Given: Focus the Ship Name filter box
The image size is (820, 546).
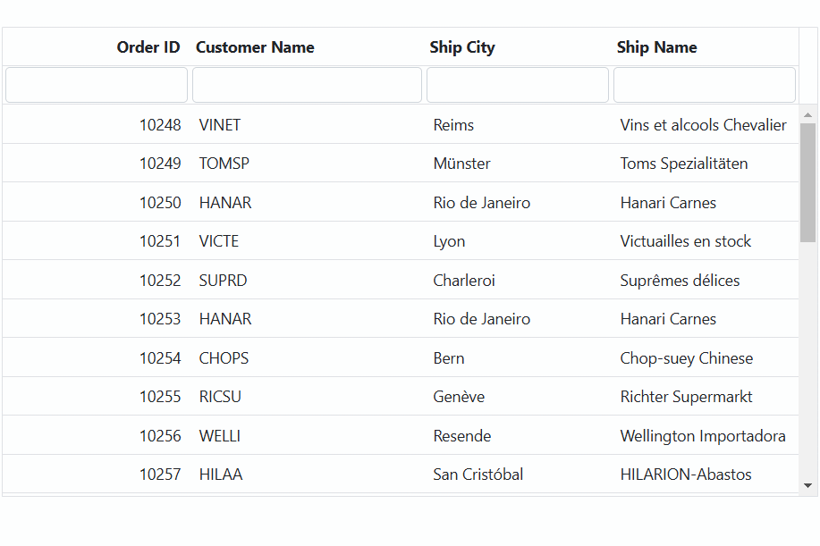Looking at the screenshot, I should click(x=705, y=85).
